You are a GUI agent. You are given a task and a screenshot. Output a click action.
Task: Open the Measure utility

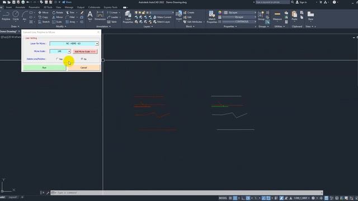pos(277,16)
